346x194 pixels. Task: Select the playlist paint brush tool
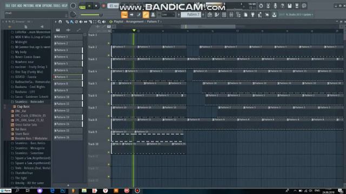pos(72,22)
